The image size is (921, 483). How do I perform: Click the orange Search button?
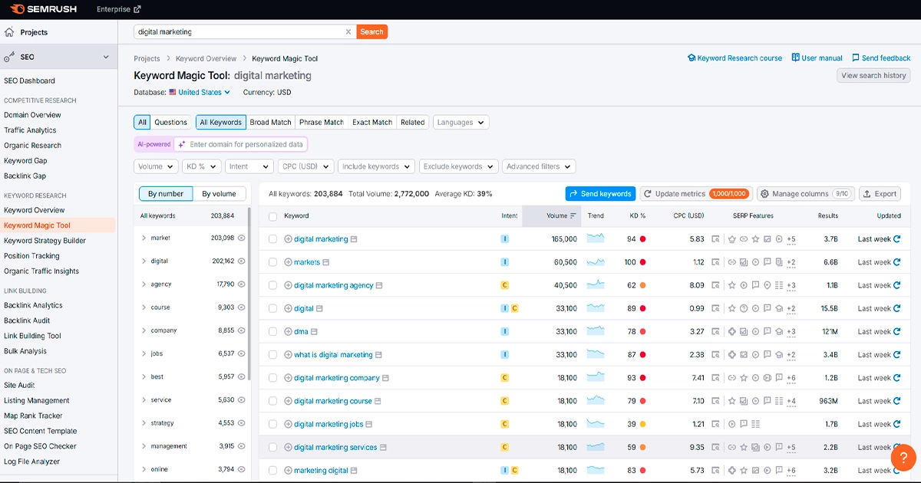pyautogui.click(x=372, y=32)
